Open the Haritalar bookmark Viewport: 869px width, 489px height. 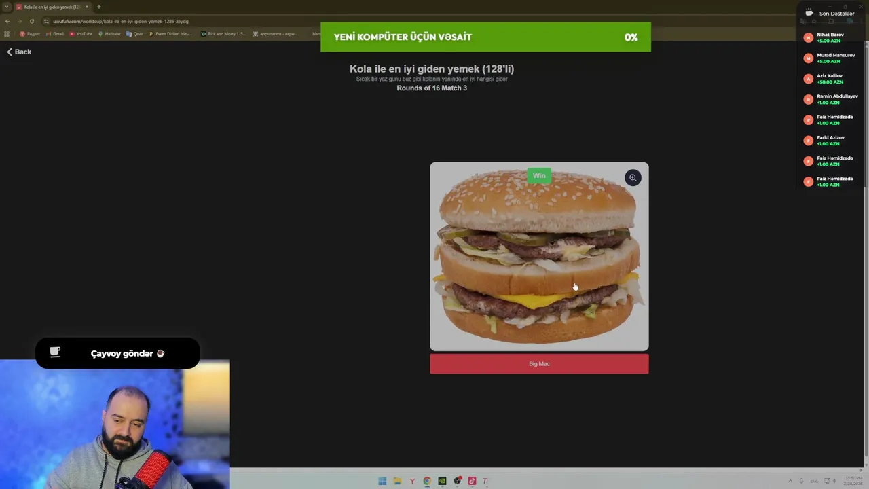[x=109, y=33]
